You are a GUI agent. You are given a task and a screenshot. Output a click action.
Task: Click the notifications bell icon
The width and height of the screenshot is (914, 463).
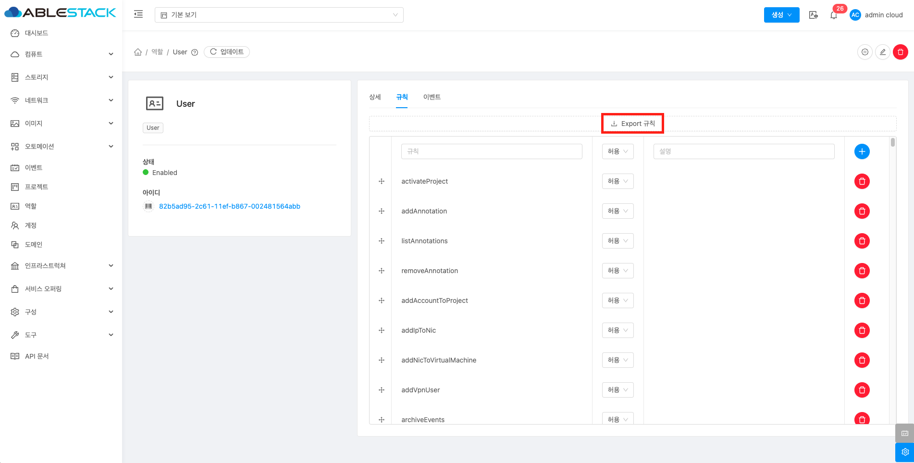point(834,15)
